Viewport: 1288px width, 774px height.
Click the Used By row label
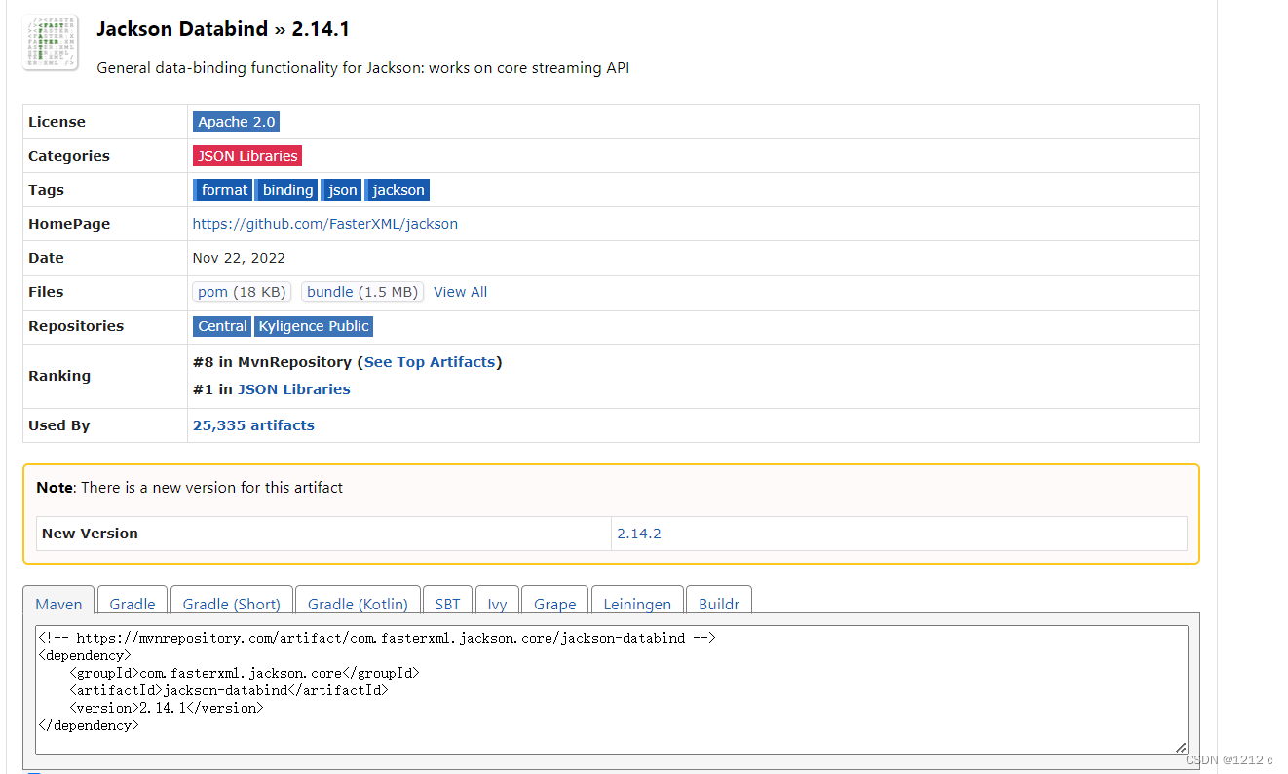59,425
